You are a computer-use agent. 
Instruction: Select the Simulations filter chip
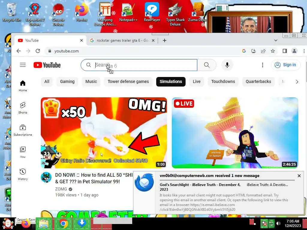[171, 81]
